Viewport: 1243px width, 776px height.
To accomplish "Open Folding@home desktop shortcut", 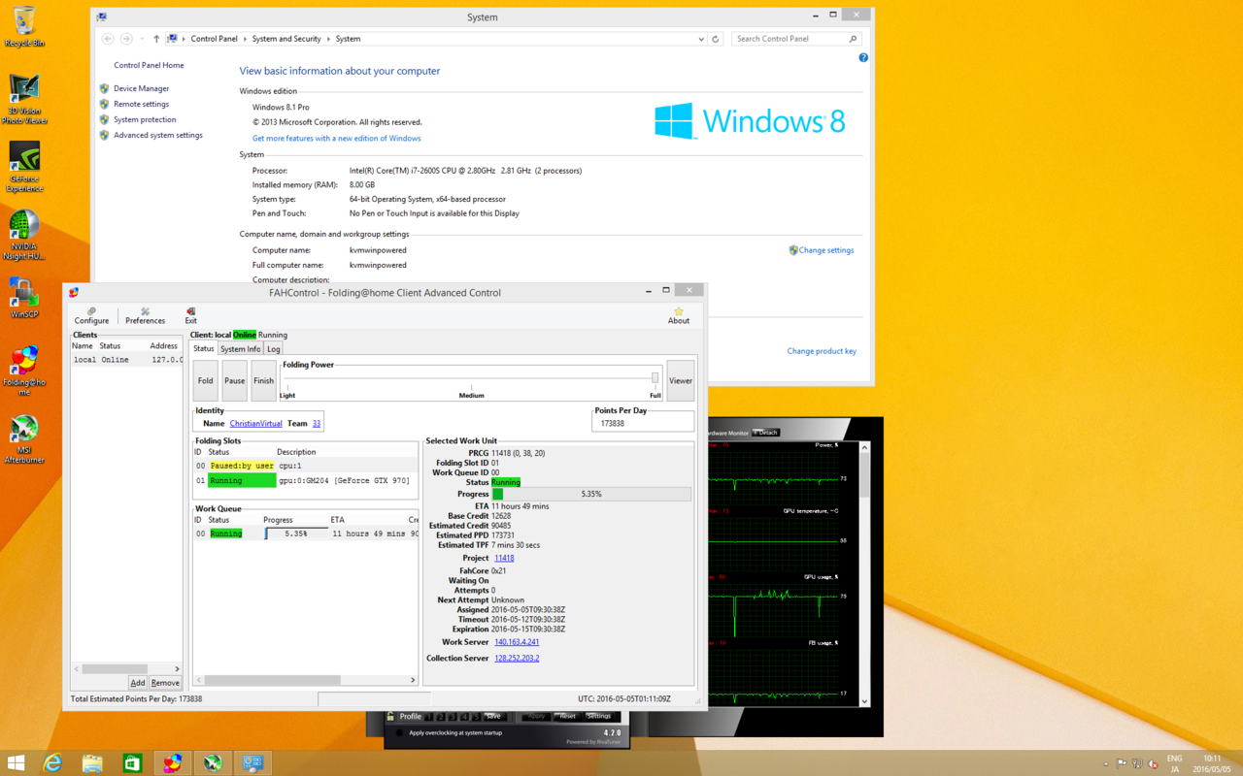I will 24,372.
